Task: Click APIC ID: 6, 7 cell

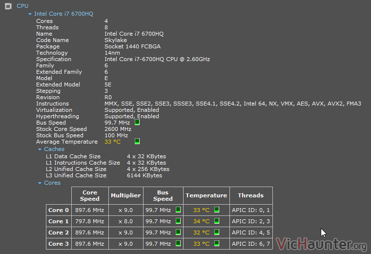Action: point(251,244)
